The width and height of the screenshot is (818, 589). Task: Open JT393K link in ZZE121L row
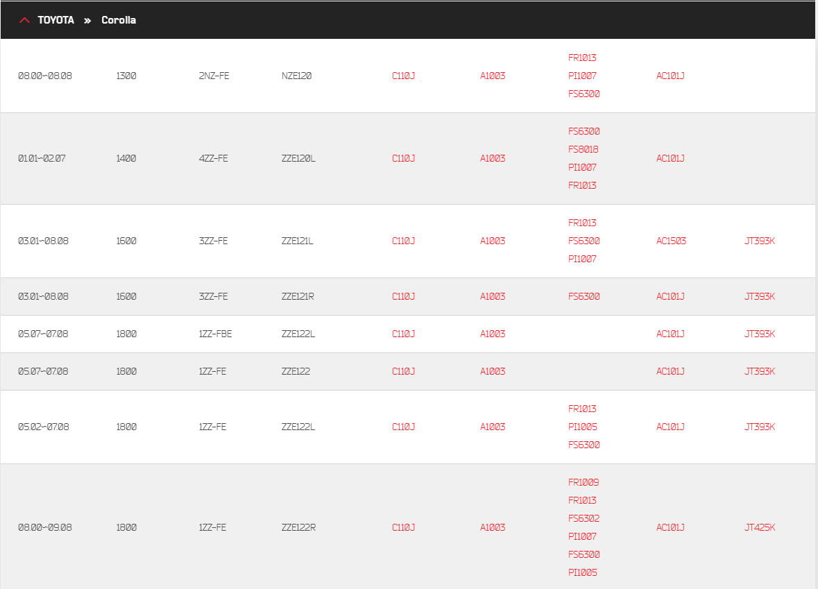point(760,241)
